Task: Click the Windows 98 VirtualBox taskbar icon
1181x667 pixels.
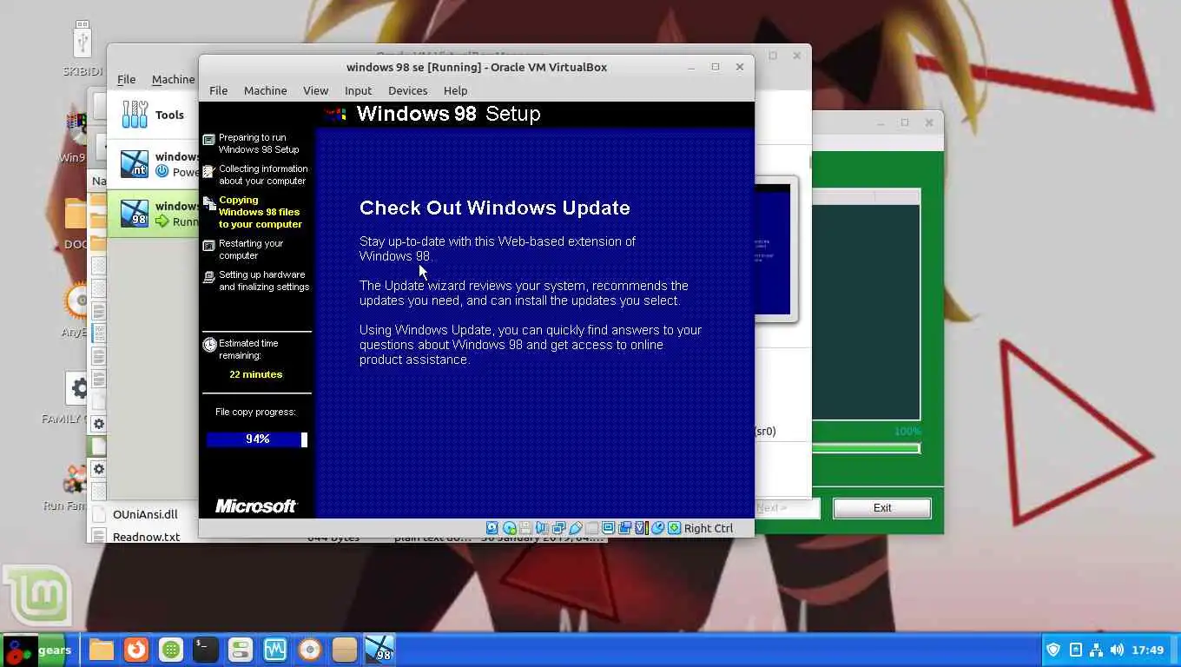Action: point(379,650)
